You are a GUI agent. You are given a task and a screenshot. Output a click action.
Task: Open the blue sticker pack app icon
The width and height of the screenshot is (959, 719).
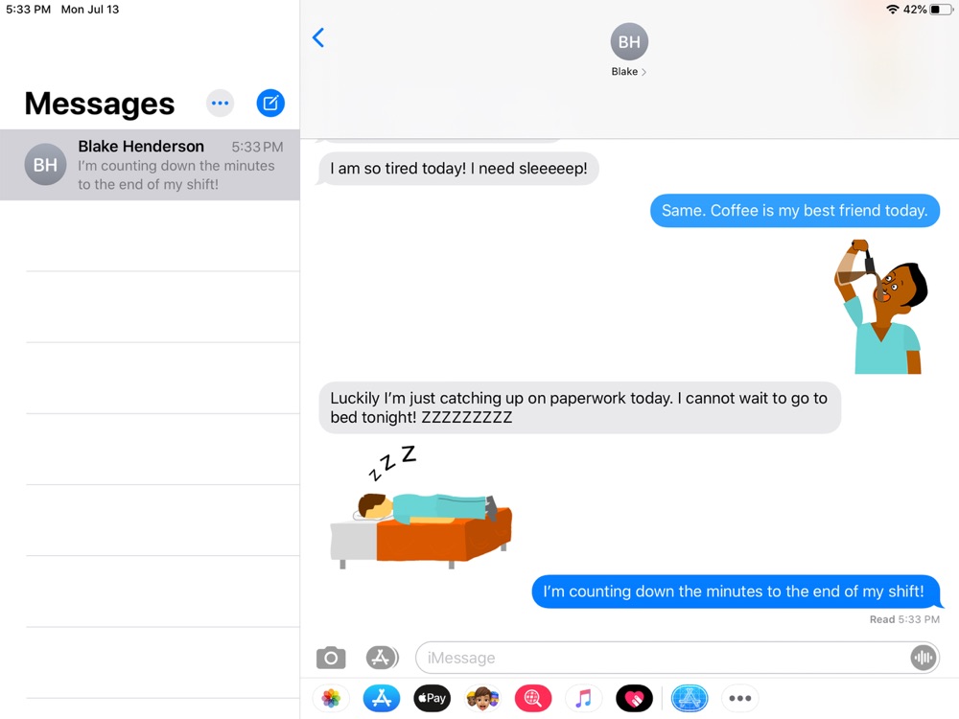690,698
